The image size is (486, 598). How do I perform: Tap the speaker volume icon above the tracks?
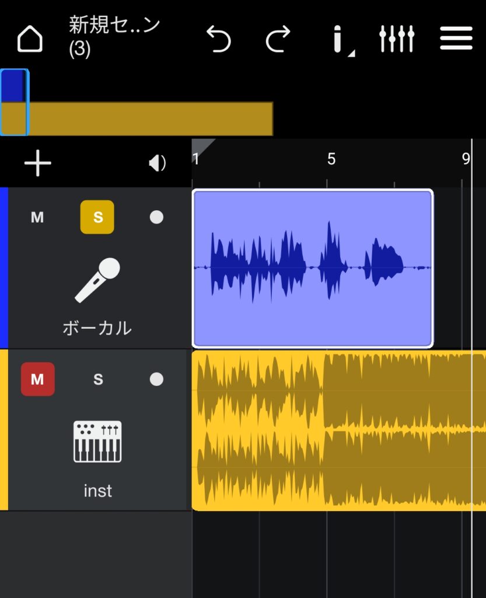156,164
